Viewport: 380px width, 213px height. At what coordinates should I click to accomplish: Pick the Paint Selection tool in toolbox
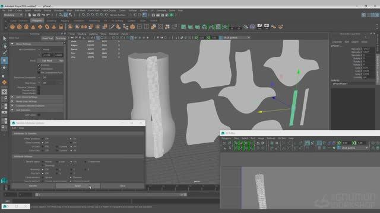click(x=4, y=53)
